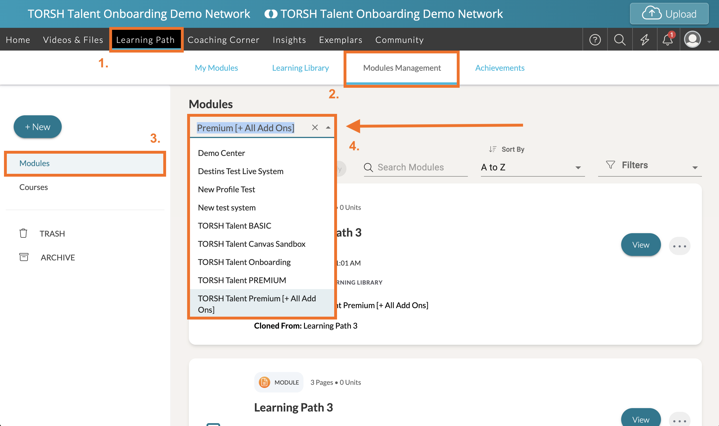Click the + New button

38,127
